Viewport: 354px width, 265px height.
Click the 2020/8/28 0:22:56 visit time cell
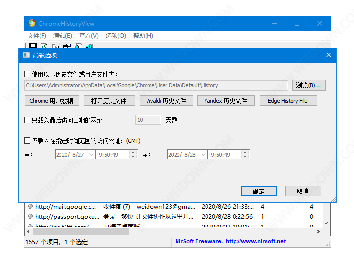(x=227, y=217)
